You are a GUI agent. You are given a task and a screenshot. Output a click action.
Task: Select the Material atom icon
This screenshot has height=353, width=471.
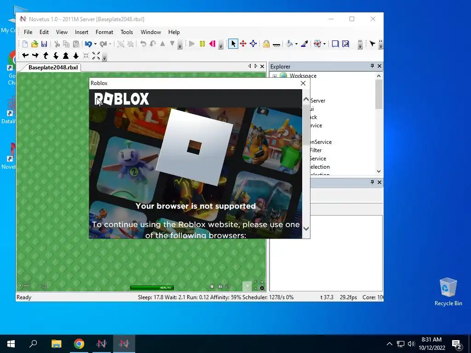(317, 44)
